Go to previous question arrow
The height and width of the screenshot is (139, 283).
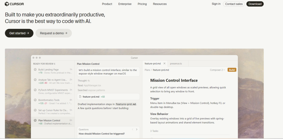pos(132,129)
